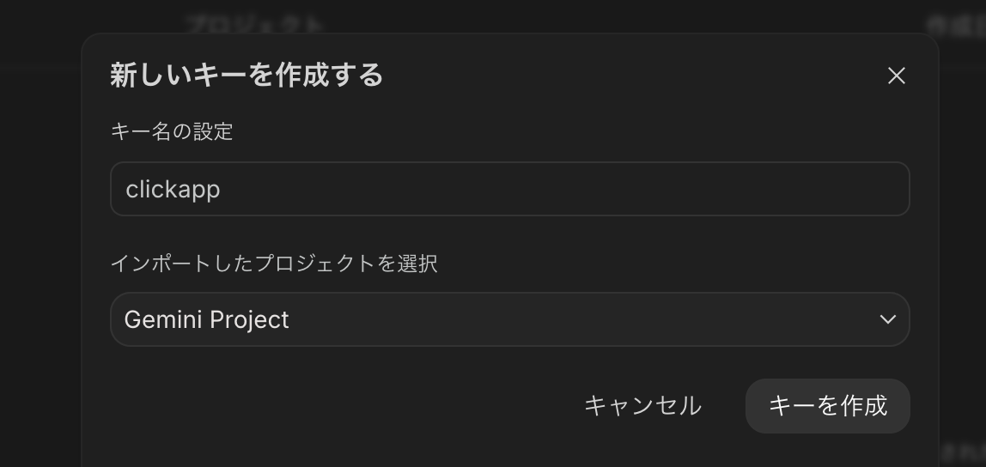This screenshot has height=467, width=986.
Task: Place cursor after the clickapp text
Action: point(222,190)
